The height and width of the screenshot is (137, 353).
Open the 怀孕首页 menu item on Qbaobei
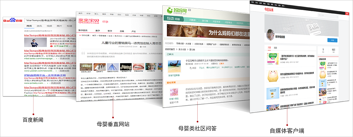tap(83, 31)
